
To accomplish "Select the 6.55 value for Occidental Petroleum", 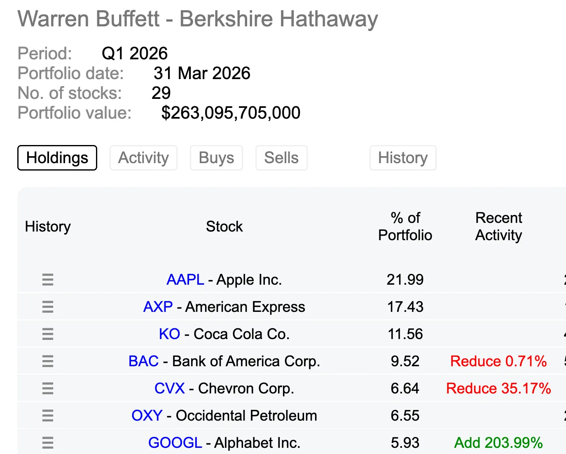I will [405, 416].
